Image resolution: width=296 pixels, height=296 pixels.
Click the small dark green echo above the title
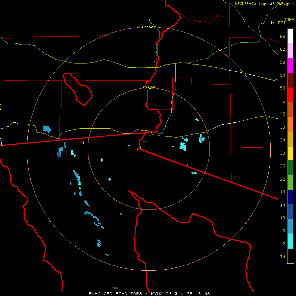click(115, 288)
